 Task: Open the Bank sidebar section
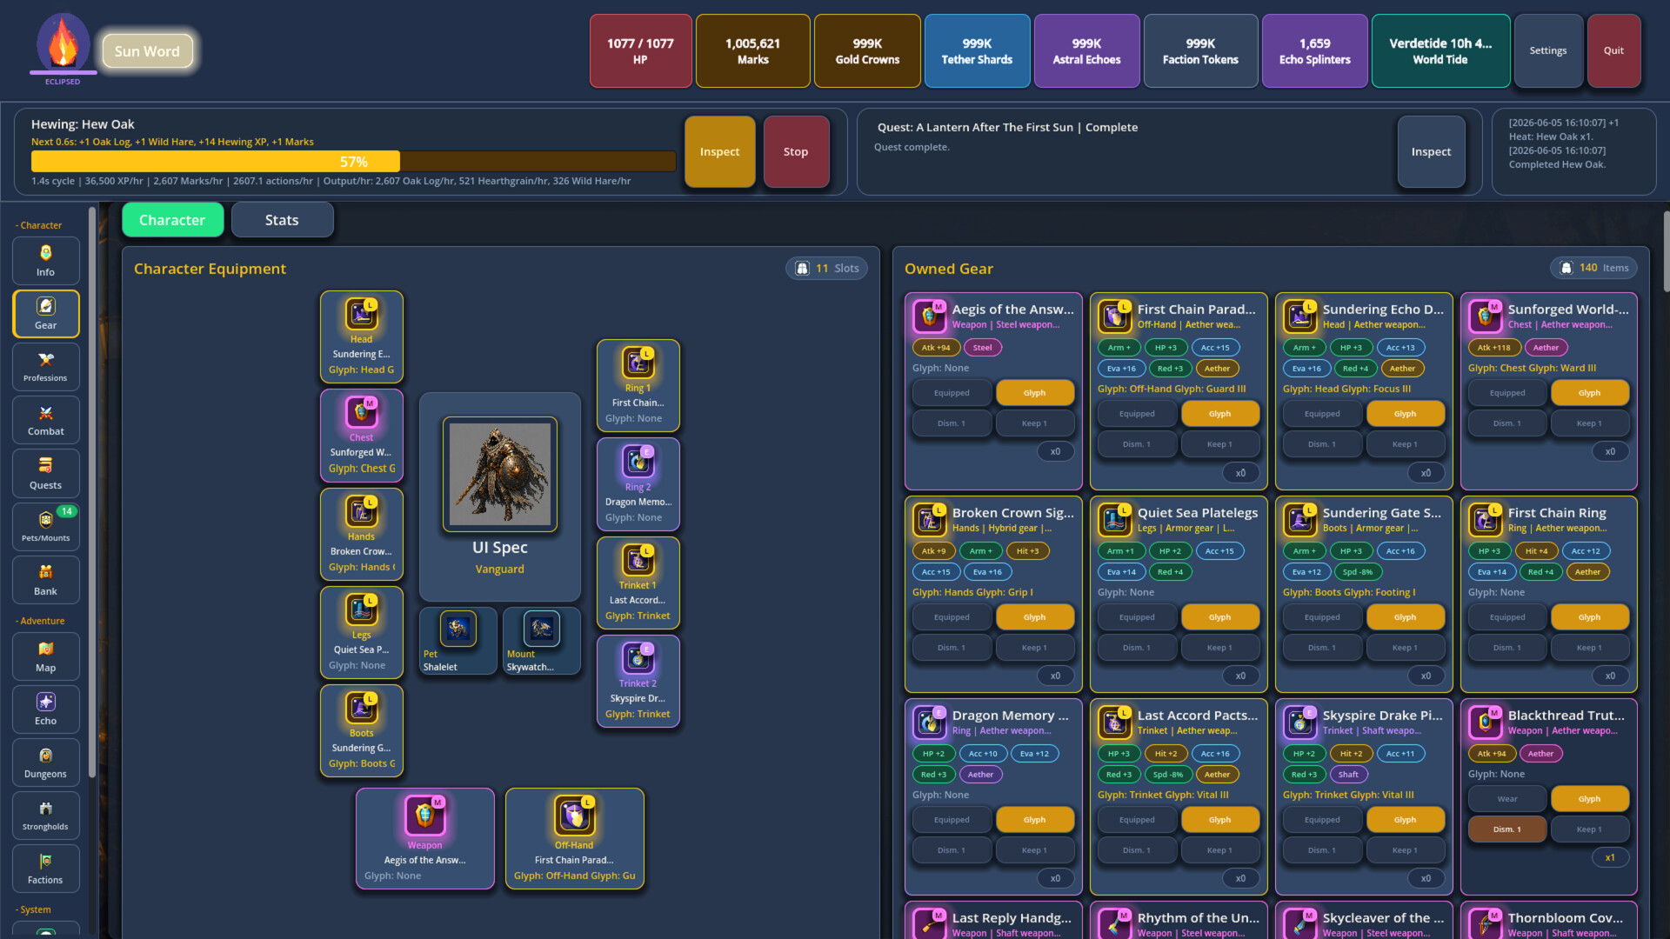click(x=46, y=580)
